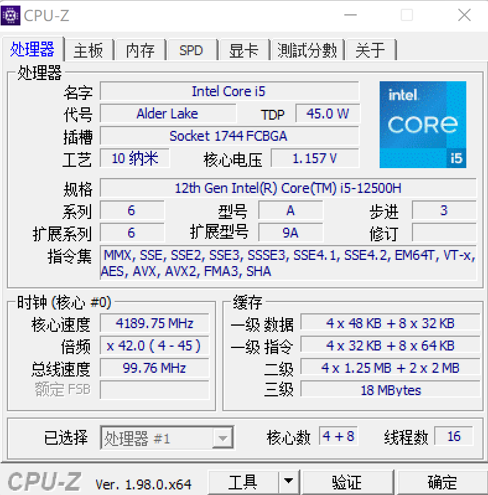Screen dimensions: 488x495
Task: Switch to the 主板 tab
Action: 89,50
